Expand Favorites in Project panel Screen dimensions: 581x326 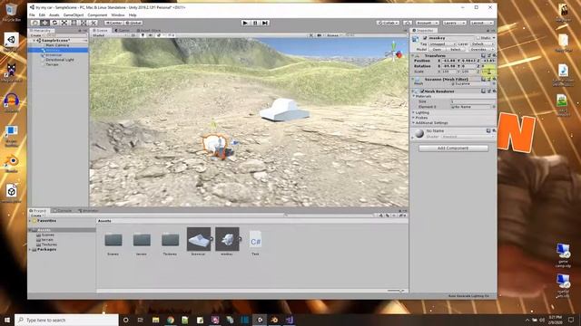coord(30,221)
